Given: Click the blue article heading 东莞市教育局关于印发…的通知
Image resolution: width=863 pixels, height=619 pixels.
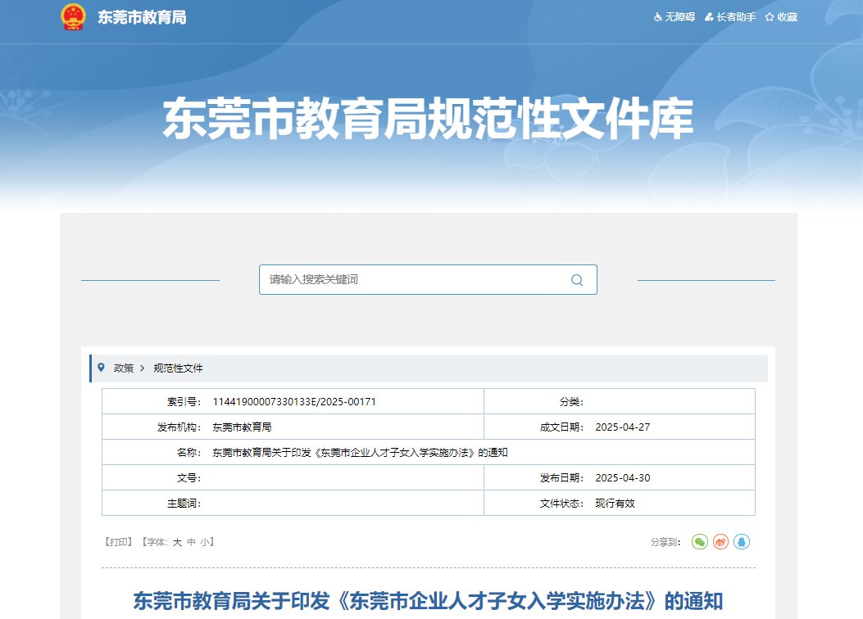Looking at the screenshot, I should 428,601.
